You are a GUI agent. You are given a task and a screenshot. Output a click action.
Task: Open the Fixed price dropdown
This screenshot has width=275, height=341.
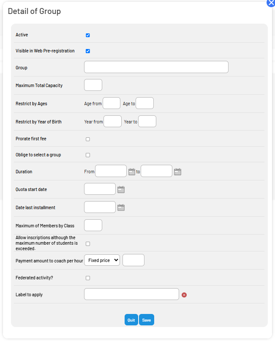click(102, 260)
